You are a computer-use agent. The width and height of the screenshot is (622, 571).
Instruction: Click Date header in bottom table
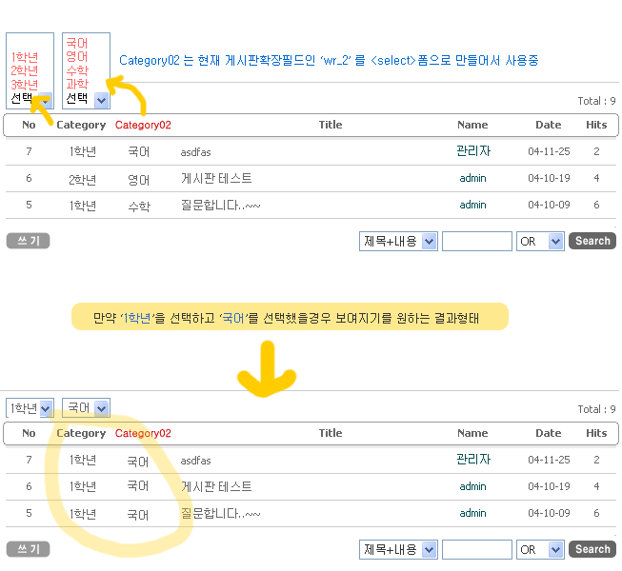(549, 433)
